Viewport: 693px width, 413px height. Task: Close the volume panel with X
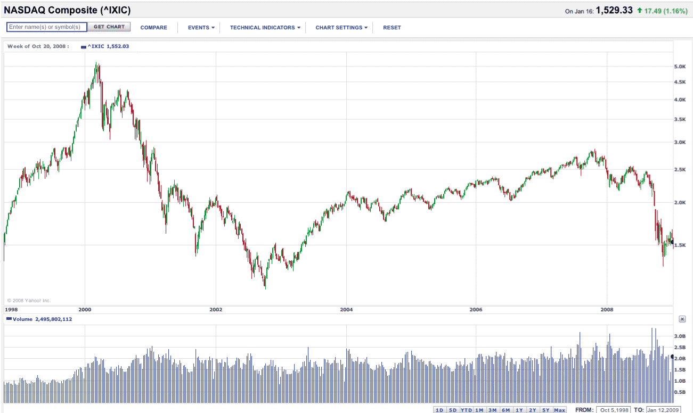pyautogui.click(x=682, y=319)
